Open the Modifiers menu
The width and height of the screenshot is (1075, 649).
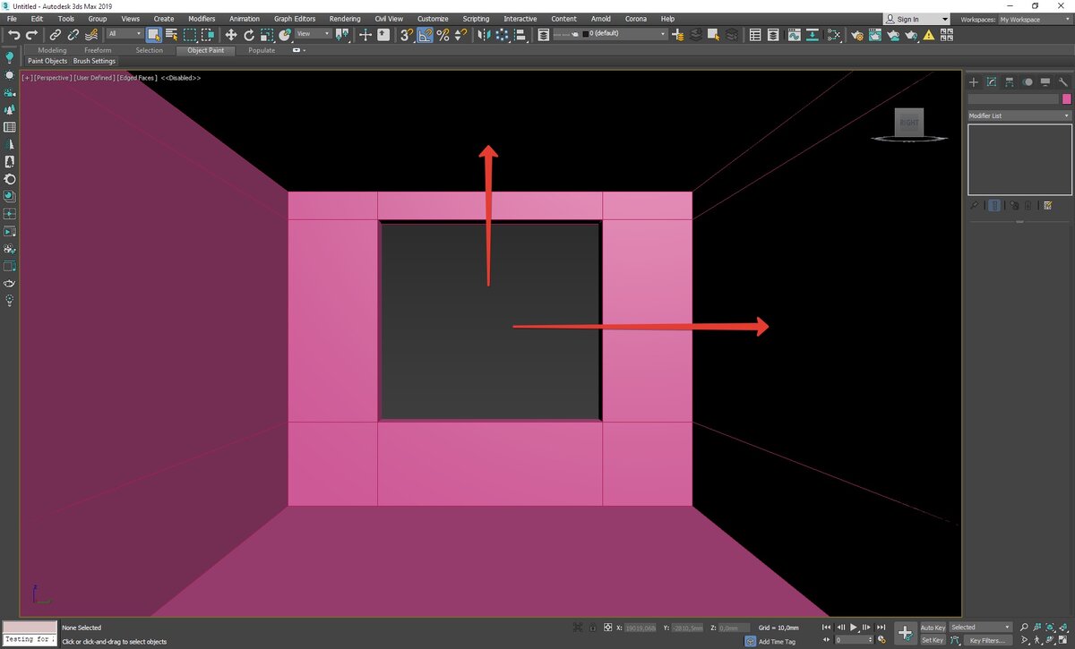coord(202,18)
